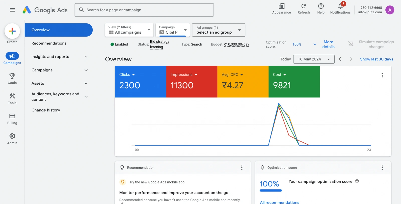Image resolution: width=401 pixels, height=204 pixels.
Task: Change the Clicks metric dropdown
Action: pyautogui.click(x=127, y=75)
